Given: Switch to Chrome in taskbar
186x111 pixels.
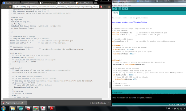Looking at the screenshot, I should tap(36, 109).
